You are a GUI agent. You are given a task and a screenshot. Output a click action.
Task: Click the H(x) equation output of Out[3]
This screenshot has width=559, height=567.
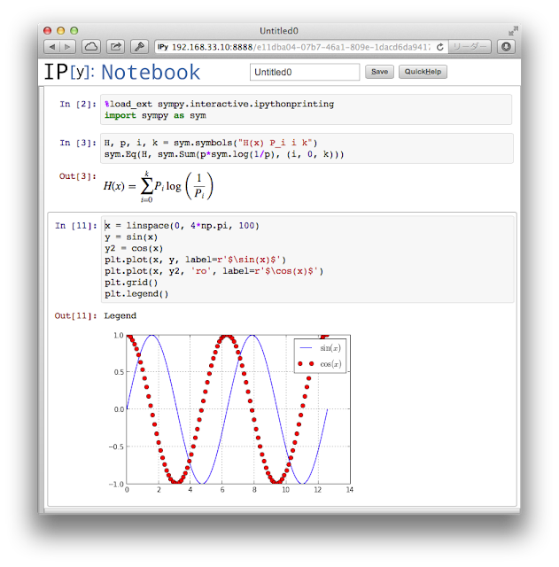click(x=159, y=186)
